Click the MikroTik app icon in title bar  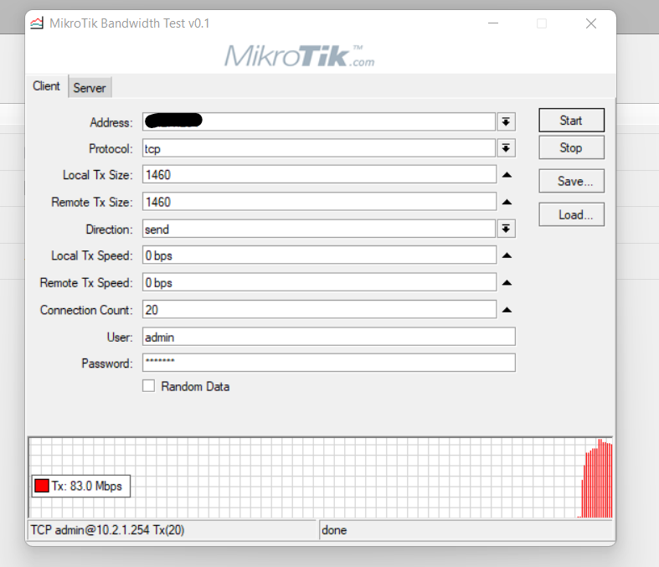point(37,23)
